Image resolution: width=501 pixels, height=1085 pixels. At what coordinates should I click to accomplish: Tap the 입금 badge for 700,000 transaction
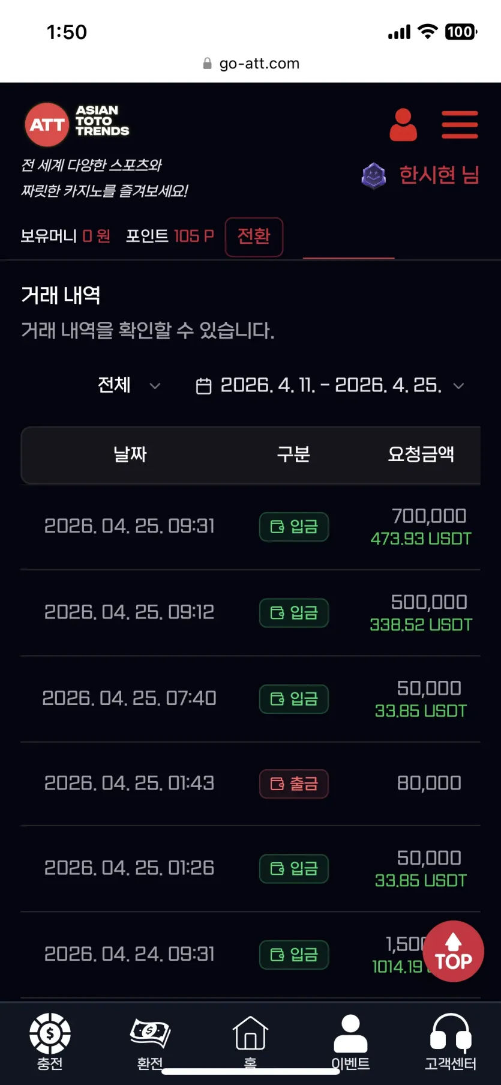click(294, 527)
